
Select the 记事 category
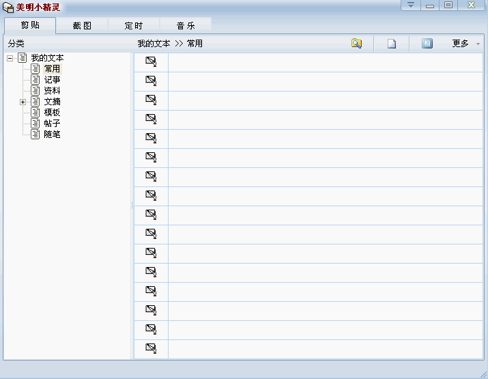coord(52,80)
